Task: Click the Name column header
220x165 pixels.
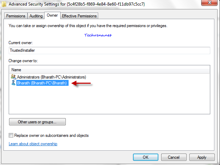Action: click(x=109, y=70)
